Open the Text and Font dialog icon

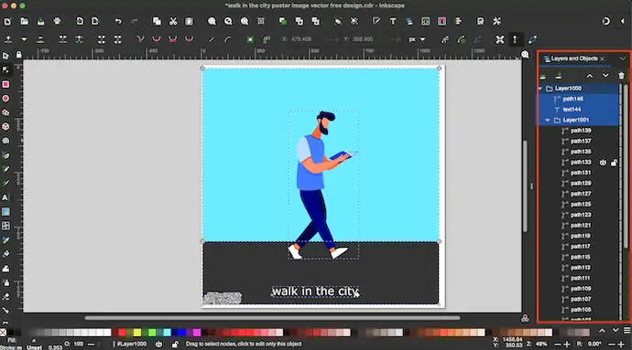pos(393,21)
